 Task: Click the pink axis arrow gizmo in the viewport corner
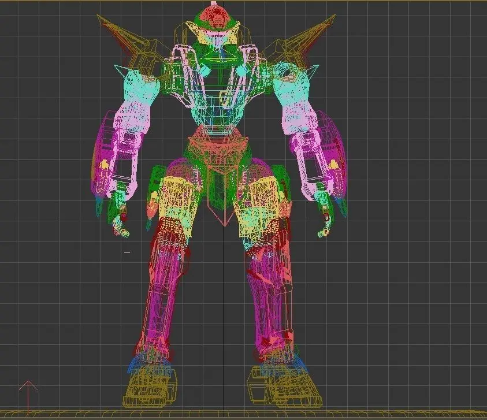(28, 397)
